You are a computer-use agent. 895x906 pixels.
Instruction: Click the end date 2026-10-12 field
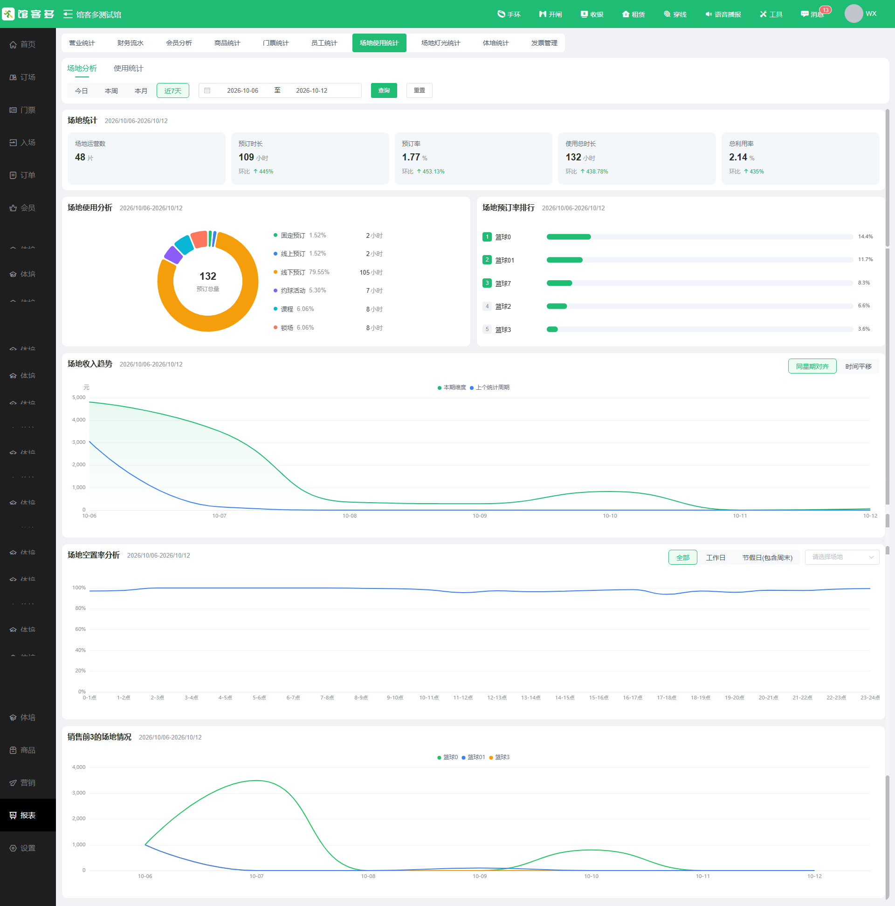pyautogui.click(x=311, y=90)
